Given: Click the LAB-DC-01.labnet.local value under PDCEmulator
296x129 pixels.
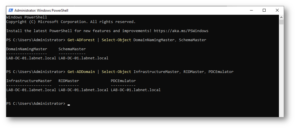Looking at the screenshot, I should (136, 90).
